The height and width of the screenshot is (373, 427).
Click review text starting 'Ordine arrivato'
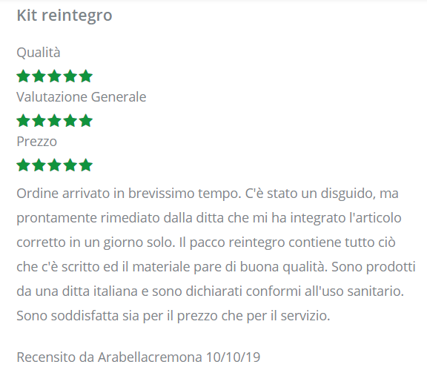216,254
